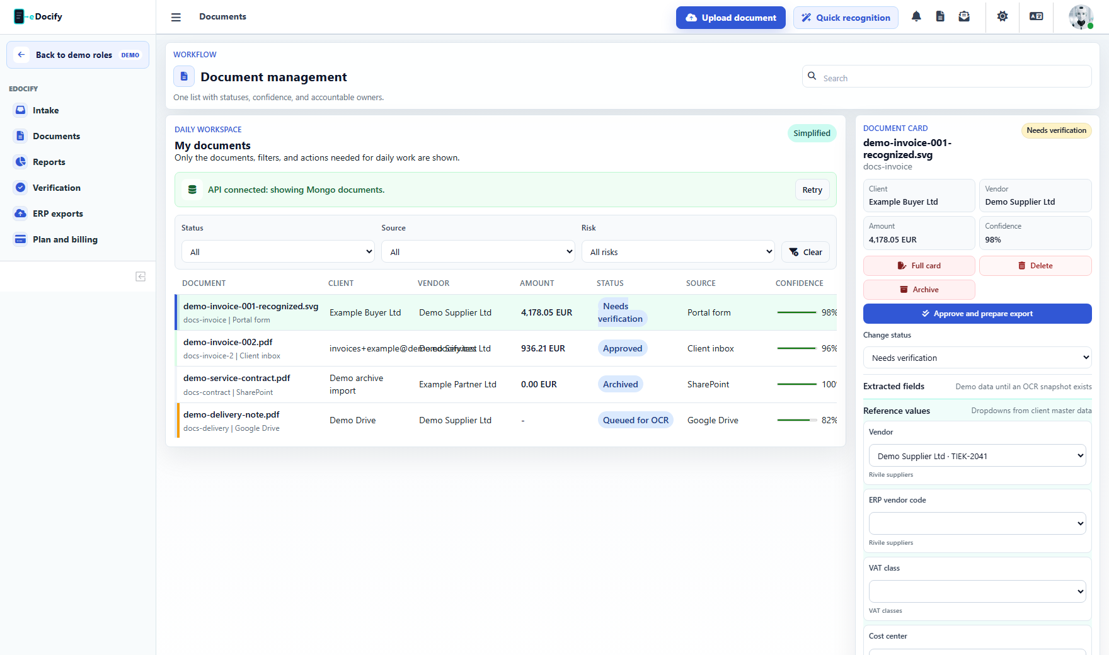
Task: Click the back arrow icon in demo roles
Action: pyautogui.click(x=21, y=55)
